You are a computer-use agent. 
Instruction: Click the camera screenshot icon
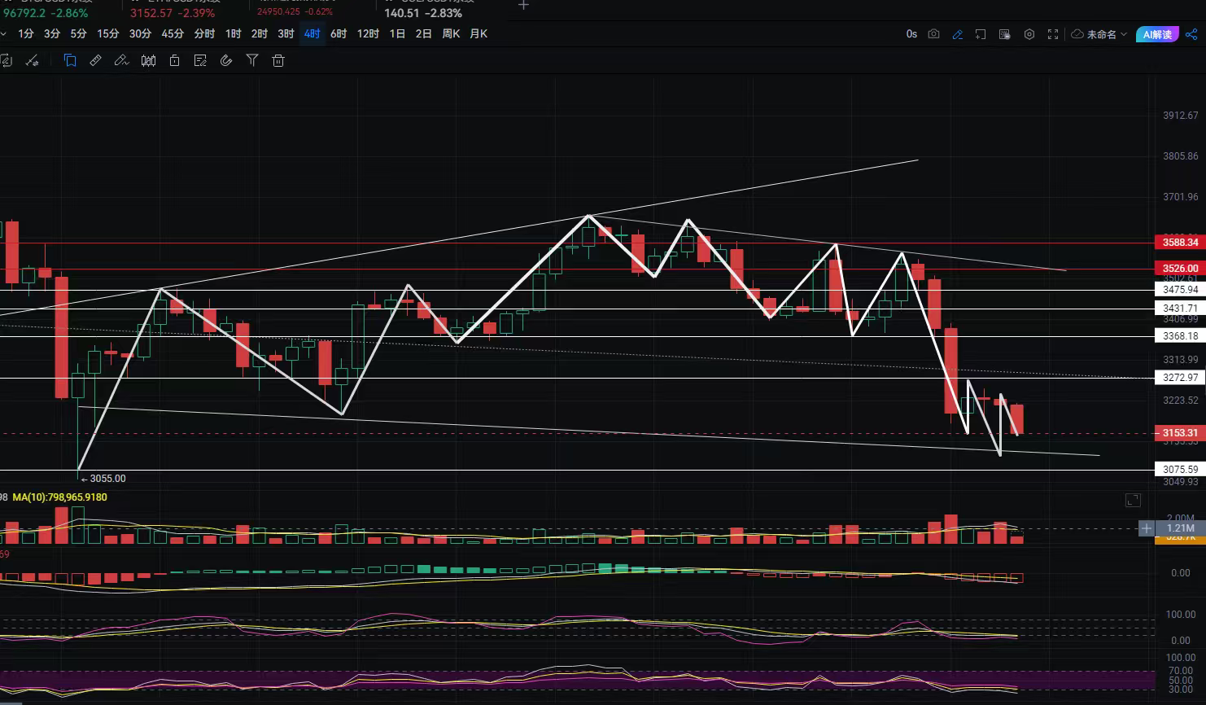tap(933, 34)
